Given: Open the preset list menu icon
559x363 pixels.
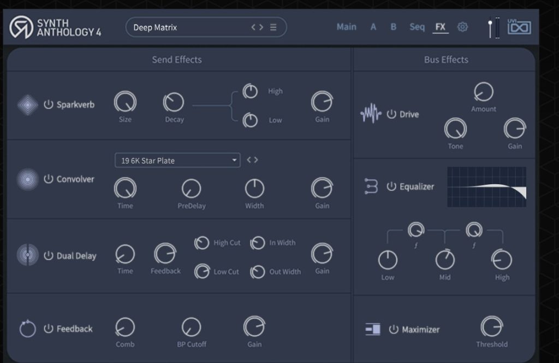Looking at the screenshot, I should [273, 27].
